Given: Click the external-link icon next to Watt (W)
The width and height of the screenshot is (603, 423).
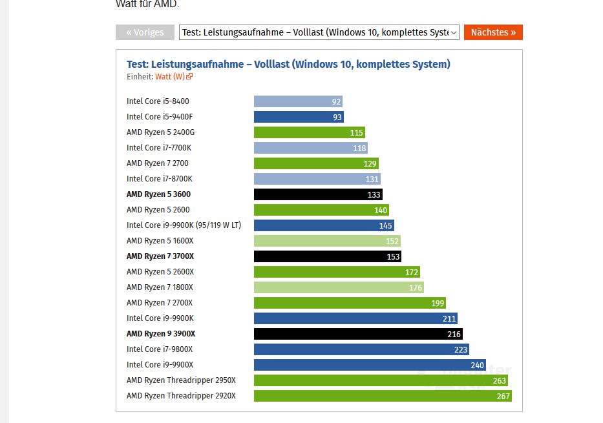Looking at the screenshot, I should (x=187, y=76).
